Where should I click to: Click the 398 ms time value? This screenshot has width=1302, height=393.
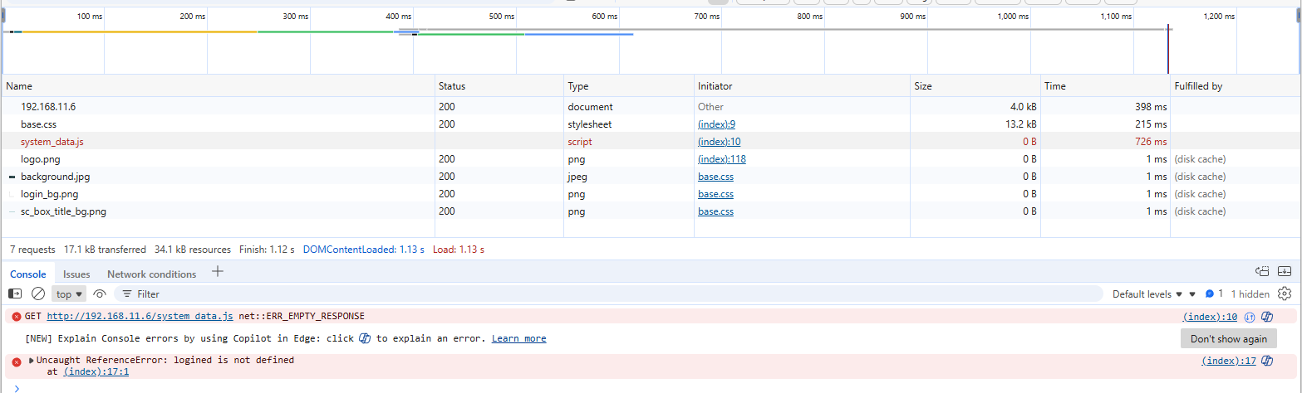pyautogui.click(x=1150, y=107)
